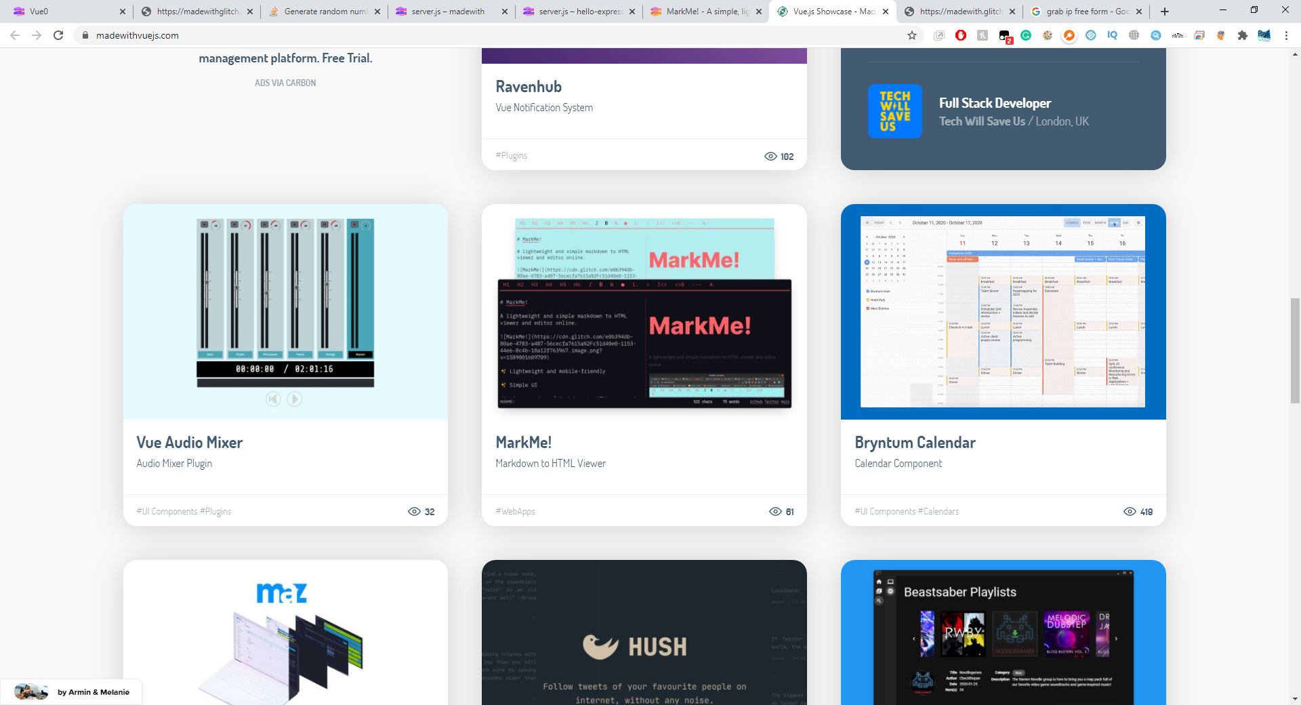1301x705 pixels.
Task: Click the Tech Will Save Us logo
Action: (895, 111)
